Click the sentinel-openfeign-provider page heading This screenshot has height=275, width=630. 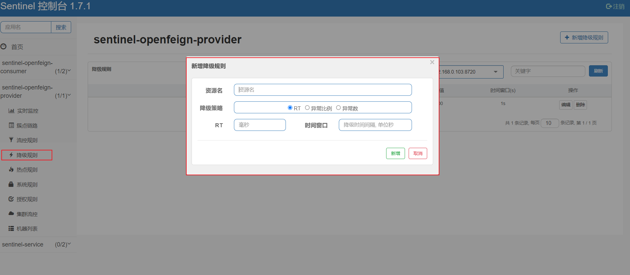tap(167, 39)
